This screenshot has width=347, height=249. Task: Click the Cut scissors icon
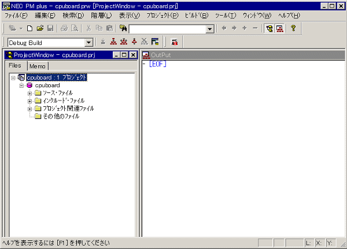coord(88,28)
